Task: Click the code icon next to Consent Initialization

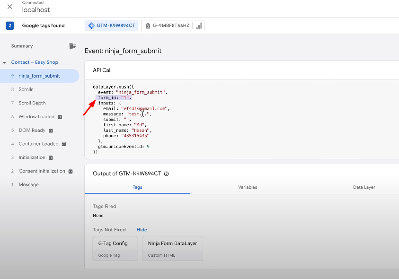Action: tap(71, 171)
